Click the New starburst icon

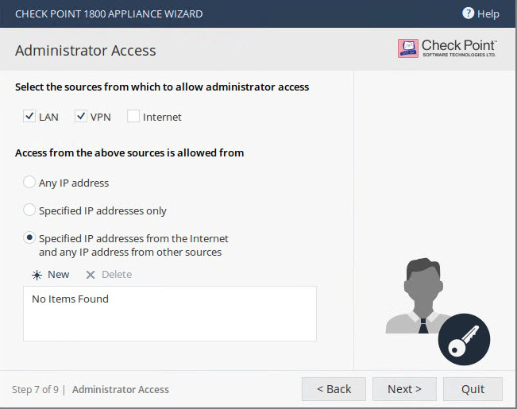coord(37,275)
